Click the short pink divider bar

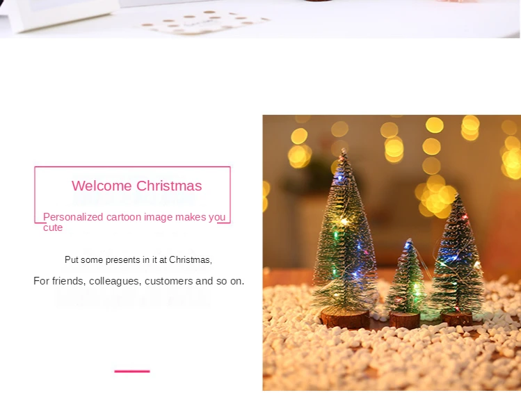[132, 371]
